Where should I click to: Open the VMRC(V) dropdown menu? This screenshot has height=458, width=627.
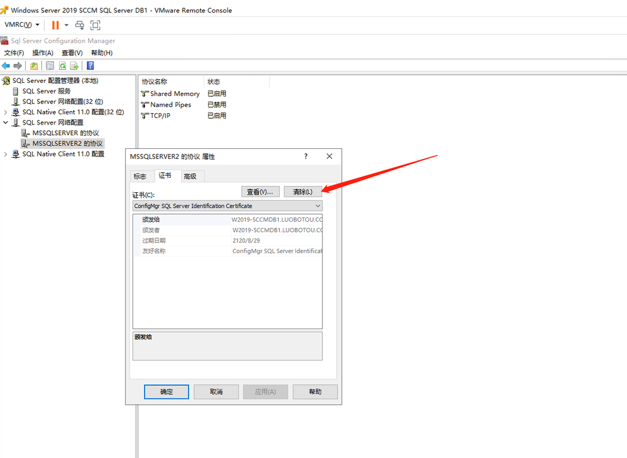[22, 25]
